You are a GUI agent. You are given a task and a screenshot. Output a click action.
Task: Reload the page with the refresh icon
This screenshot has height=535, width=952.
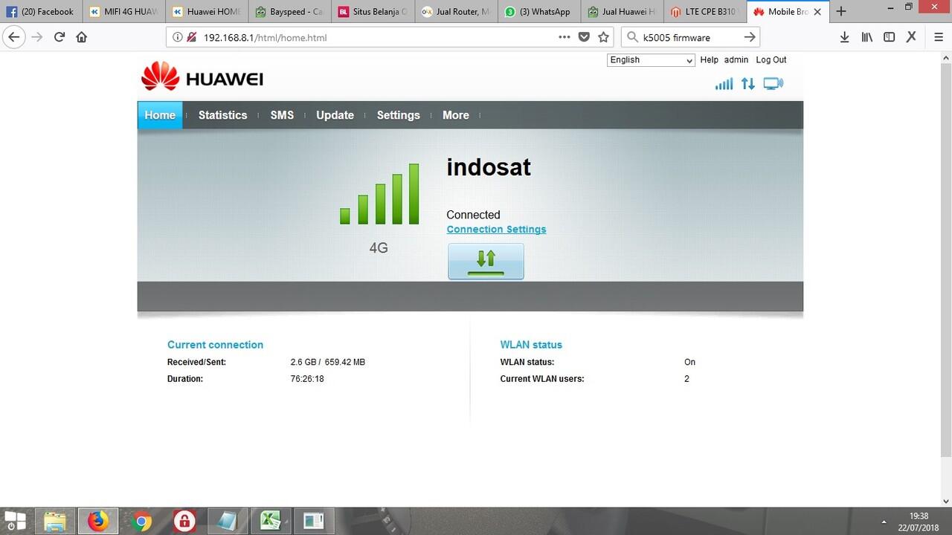point(59,37)
